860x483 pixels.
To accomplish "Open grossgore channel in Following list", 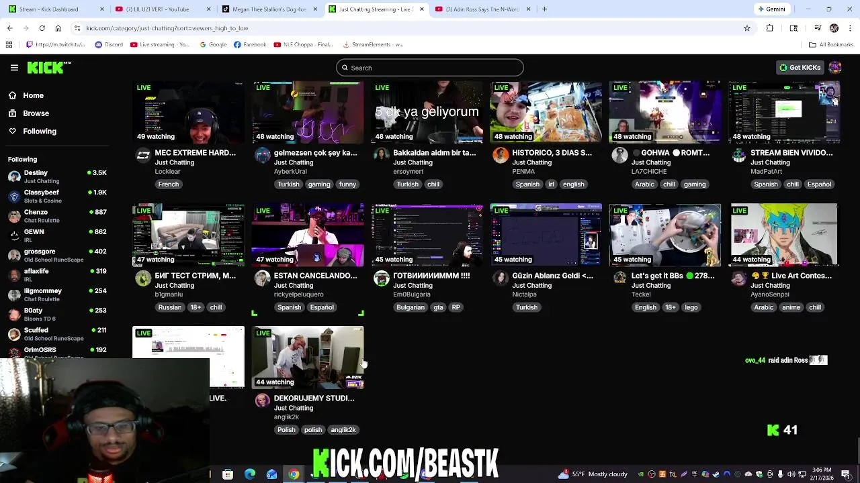I will (x=57, y=256).
